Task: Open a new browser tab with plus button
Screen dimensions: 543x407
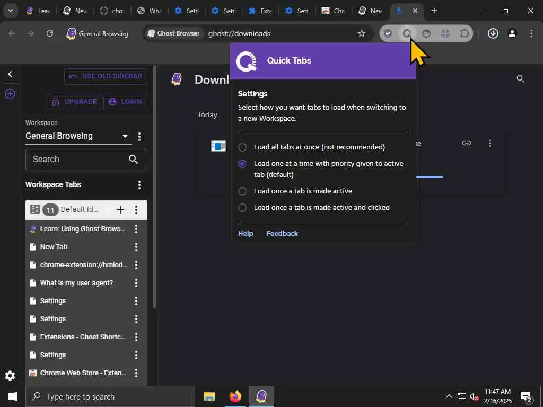Action: [x=434, y=11]
